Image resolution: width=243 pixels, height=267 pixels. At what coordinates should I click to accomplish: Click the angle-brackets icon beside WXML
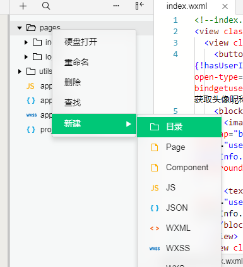(x=155, y=228)
